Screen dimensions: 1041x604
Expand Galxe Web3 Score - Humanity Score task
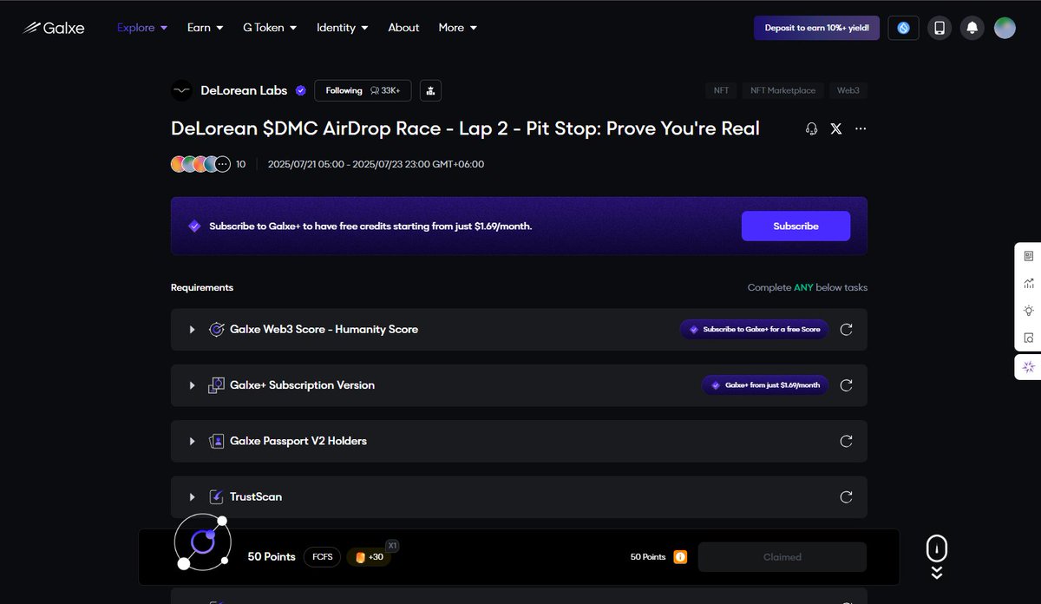193,330
